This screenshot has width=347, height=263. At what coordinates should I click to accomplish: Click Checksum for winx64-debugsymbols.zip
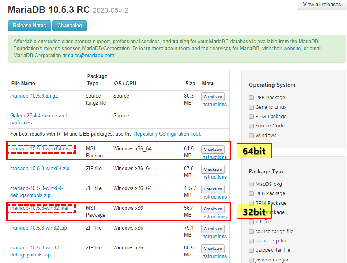click(x=213, y=189)
